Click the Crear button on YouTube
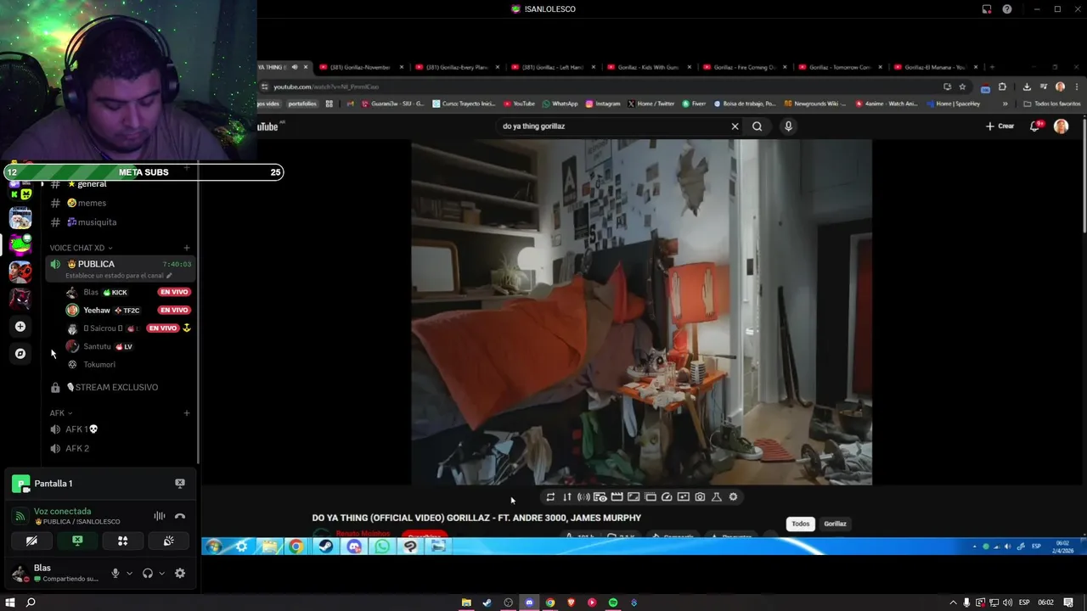 point(1000,126)
